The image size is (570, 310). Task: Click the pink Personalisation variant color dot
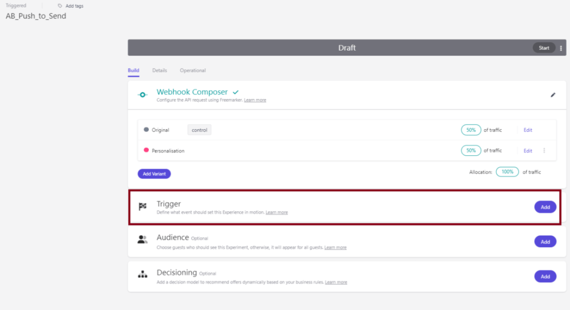pyautogui.click(x=147, y=150)
